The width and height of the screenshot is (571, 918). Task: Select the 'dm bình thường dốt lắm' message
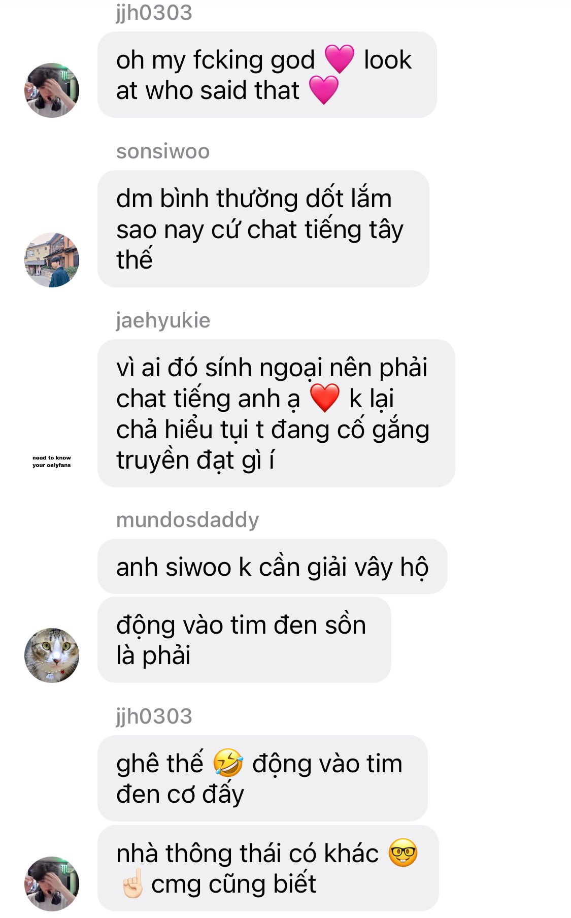(263, 228)
